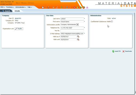Click the red X Deactivate icon
This screenshot has height=95, width=136.
tap(124, 51)
